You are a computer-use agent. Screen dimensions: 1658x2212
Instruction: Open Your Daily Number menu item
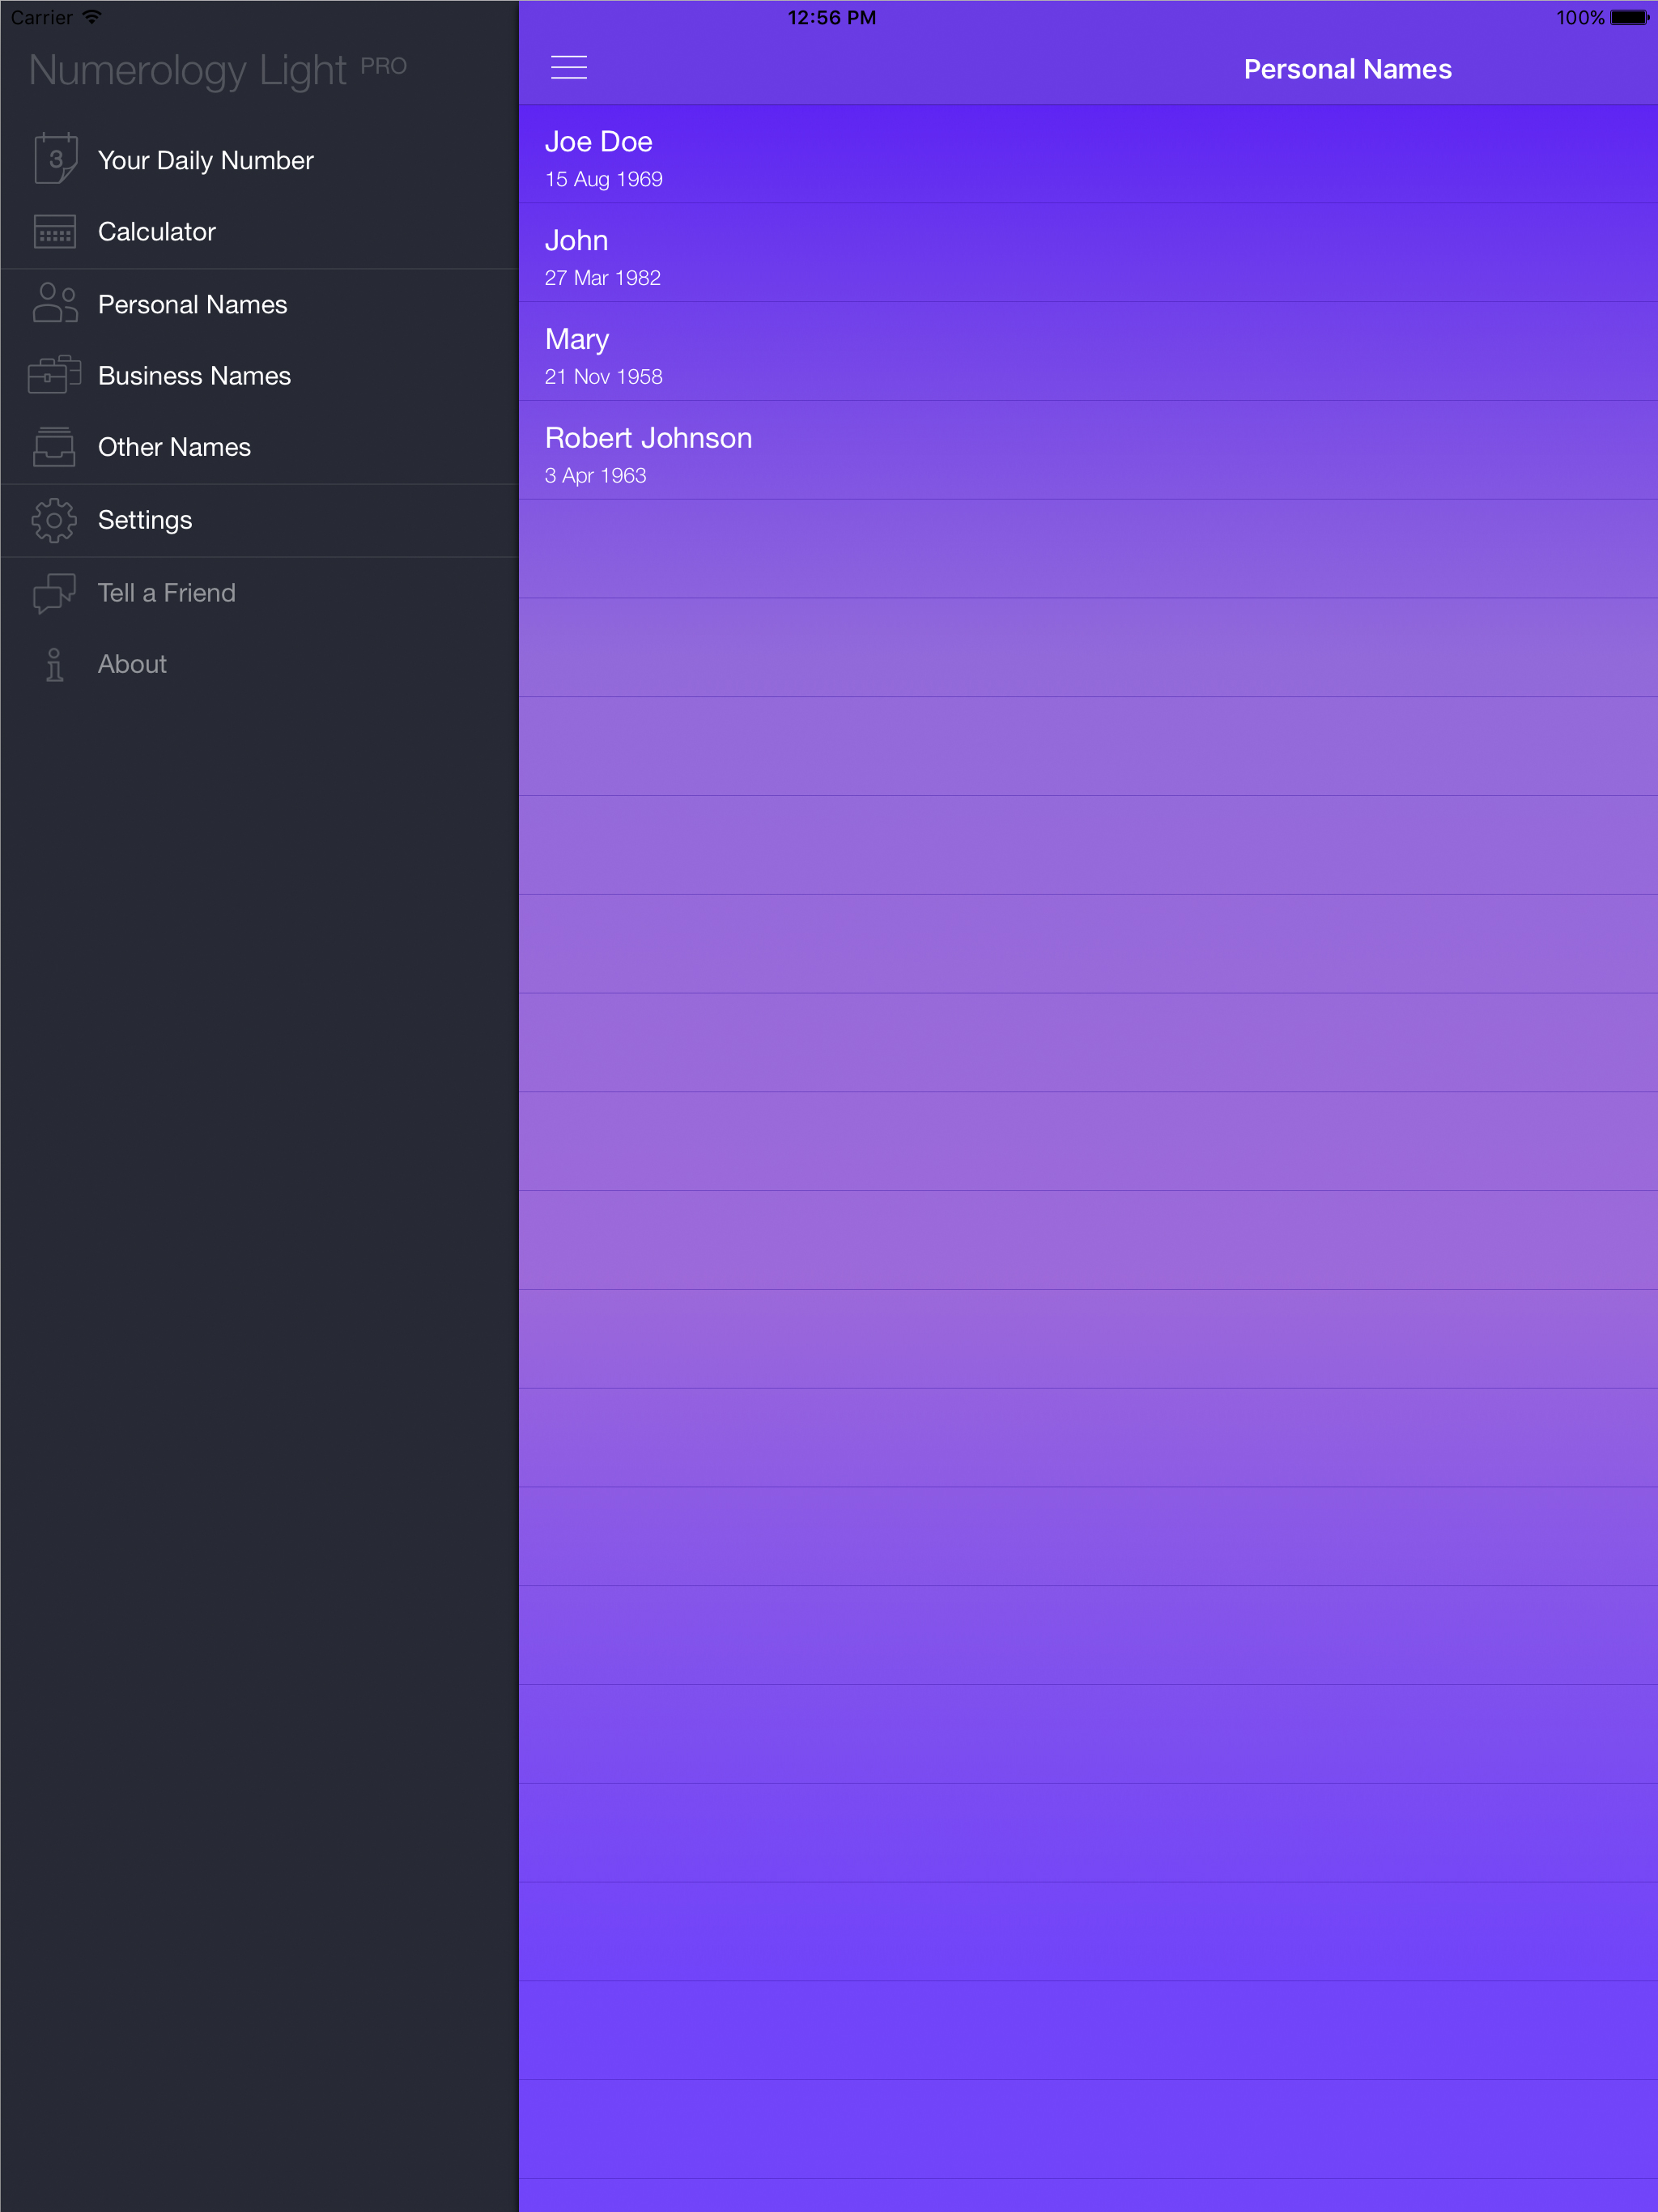[x=205, y=160]
